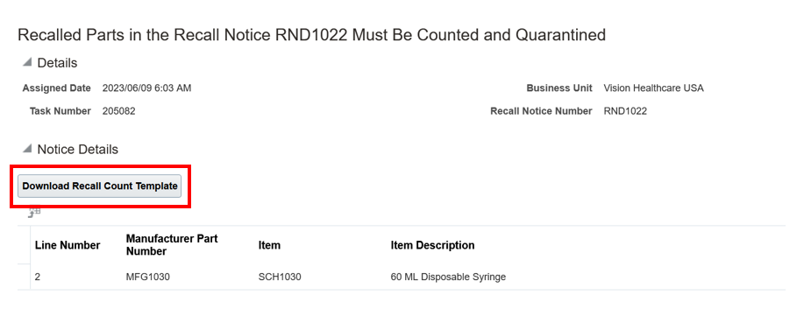Click the Notice Details heading text
This screenshot has width=797, height=316.
pos(78,150)
